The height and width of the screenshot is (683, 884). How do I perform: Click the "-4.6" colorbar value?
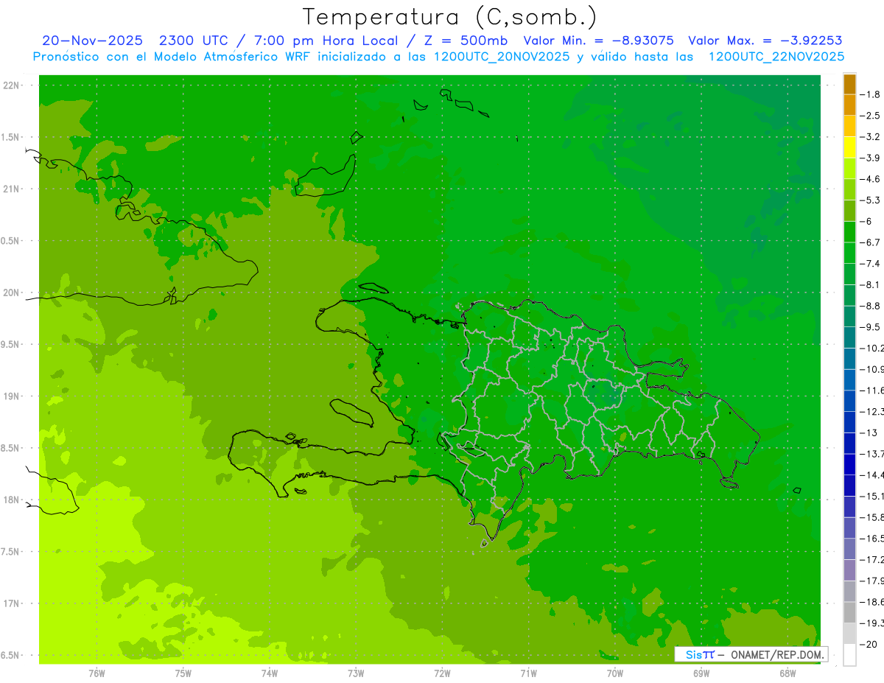(x=869, y=179)
